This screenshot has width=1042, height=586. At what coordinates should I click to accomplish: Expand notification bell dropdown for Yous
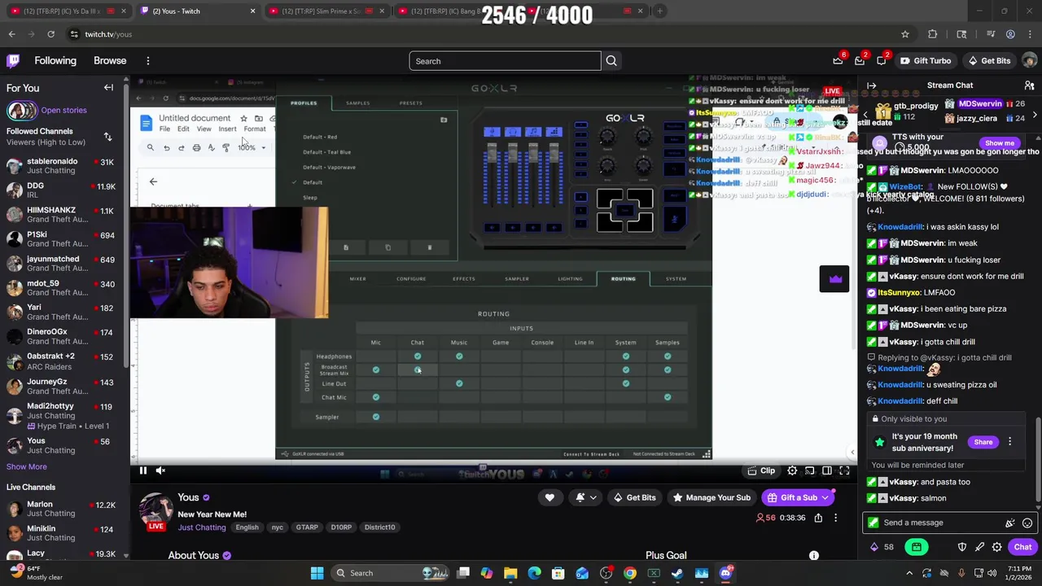(593, 497)
